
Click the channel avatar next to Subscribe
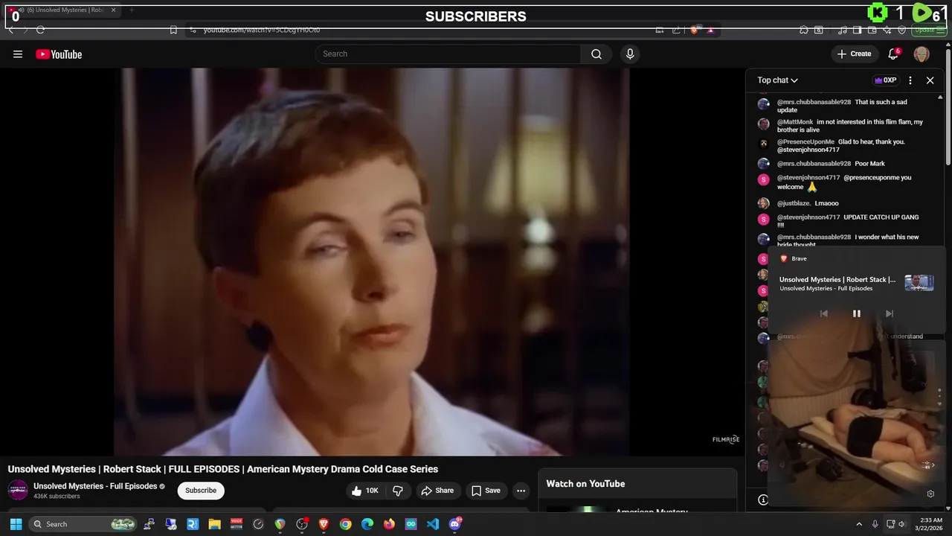pos(18,491)
